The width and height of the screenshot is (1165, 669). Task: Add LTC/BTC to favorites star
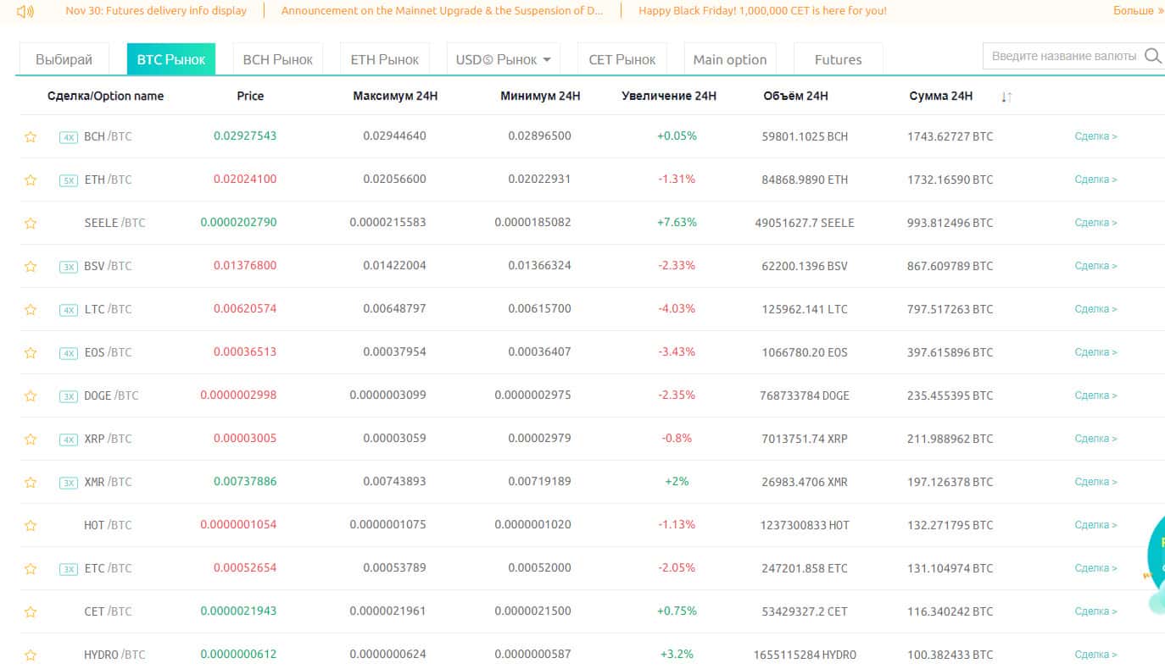31,309
